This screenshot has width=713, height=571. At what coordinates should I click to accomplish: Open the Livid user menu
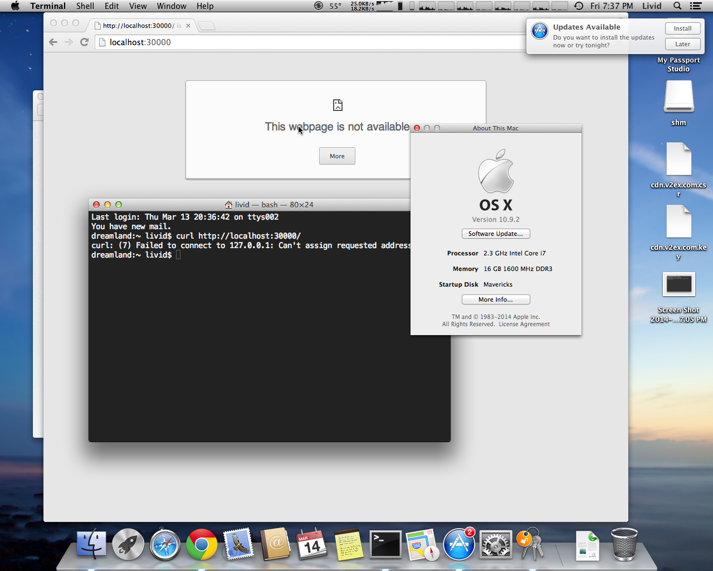tap(652, 6)
